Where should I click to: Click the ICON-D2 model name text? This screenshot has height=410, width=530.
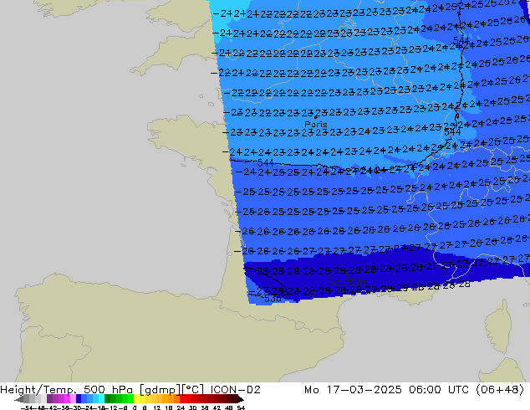[235, 390]
